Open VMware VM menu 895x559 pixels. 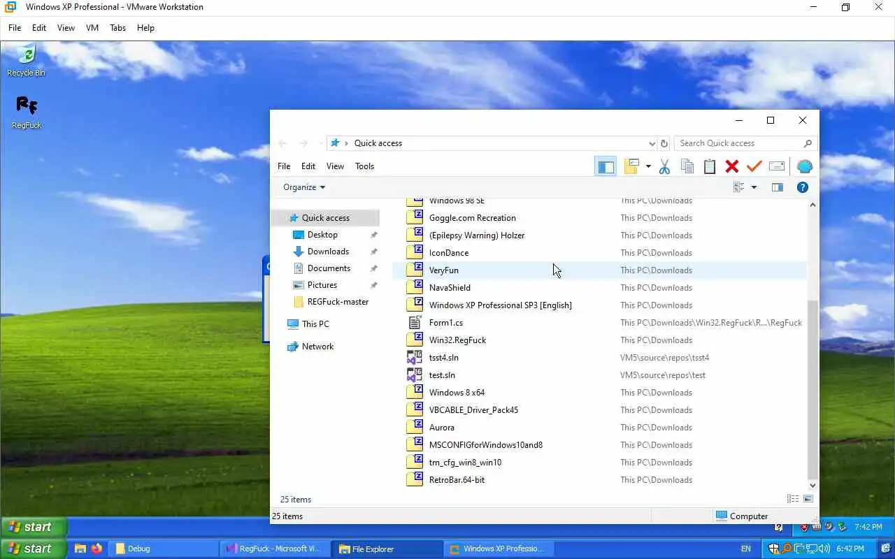(92, 28)
